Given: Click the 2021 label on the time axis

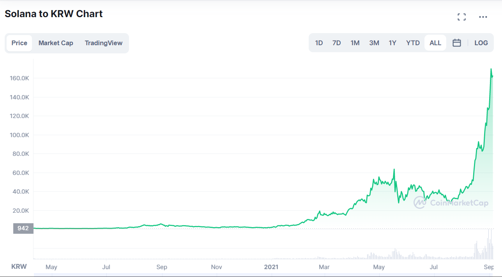Looking at the screenshot, I should point(271,267).
